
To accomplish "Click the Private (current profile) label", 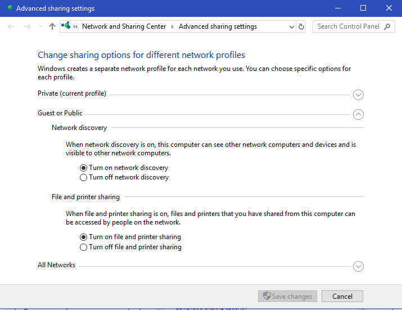I will pyautogui.click(x=72, y=93).
